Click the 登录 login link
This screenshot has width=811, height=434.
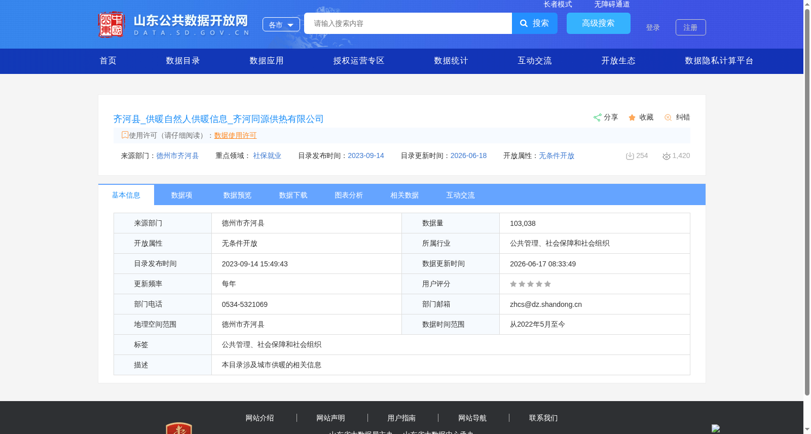[653, 27]
